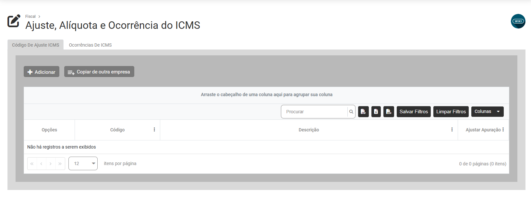Screen dimensions: 531x200
Task: Open the items per page dropdown
Action: [x=83, y=163]
